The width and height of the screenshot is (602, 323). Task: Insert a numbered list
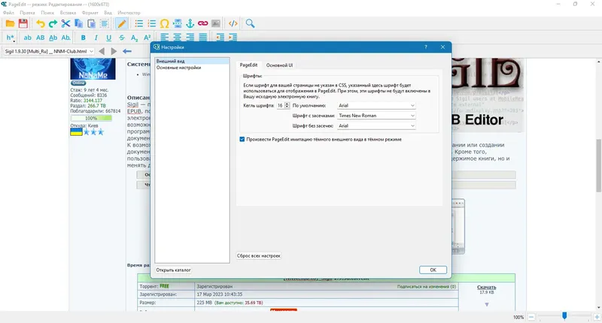152,24
